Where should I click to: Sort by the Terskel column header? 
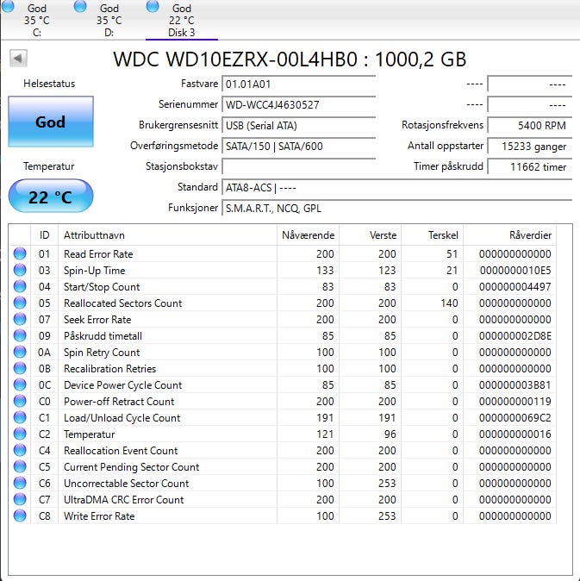[433, 235]
